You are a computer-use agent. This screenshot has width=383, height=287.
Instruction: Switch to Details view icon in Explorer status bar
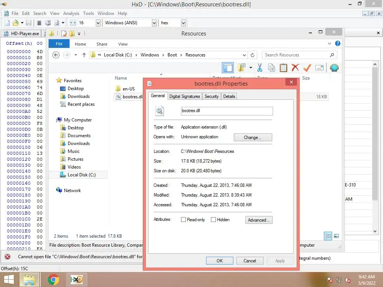328,236
